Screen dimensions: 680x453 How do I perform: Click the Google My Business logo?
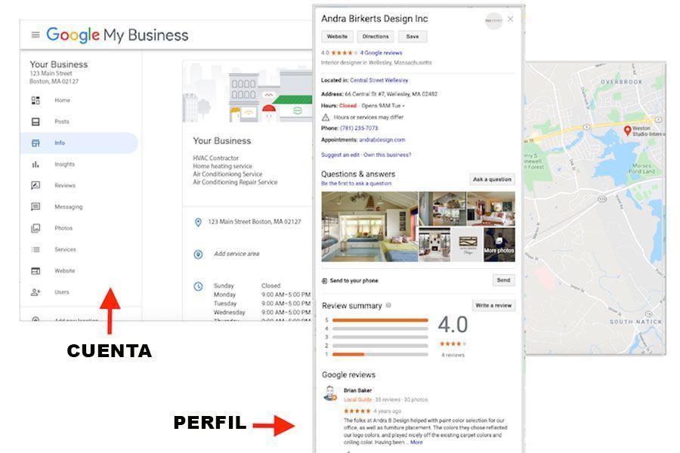pos(117,35)
